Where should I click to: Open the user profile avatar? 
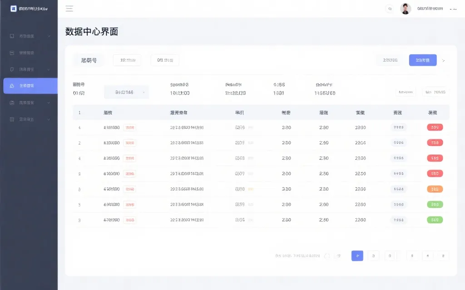[406, 9]
